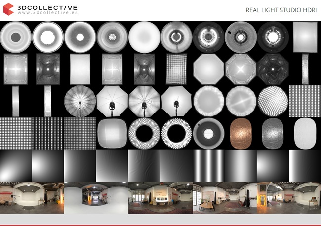Screen dimensions: 321x226
Task: Open the studio panorama with red carpet
Action: click(x=160, y=197)
